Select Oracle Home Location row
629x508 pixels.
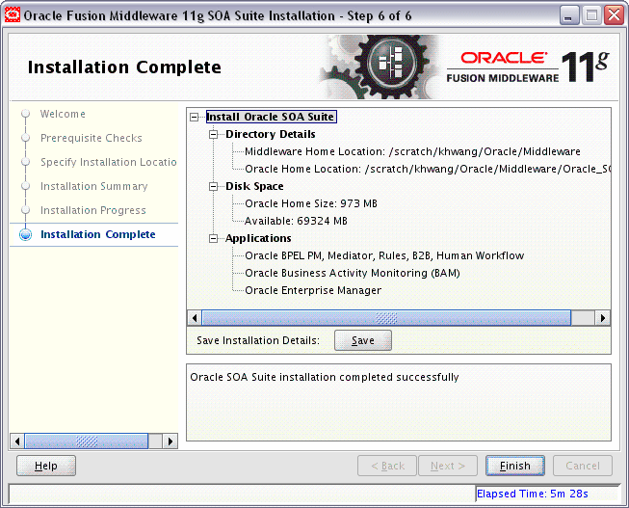click(x=428, y=169)
